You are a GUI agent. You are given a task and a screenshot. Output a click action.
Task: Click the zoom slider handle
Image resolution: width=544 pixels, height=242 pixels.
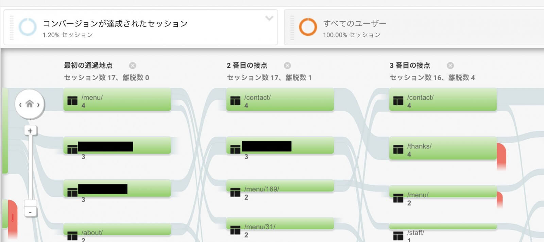coord(30,203)
